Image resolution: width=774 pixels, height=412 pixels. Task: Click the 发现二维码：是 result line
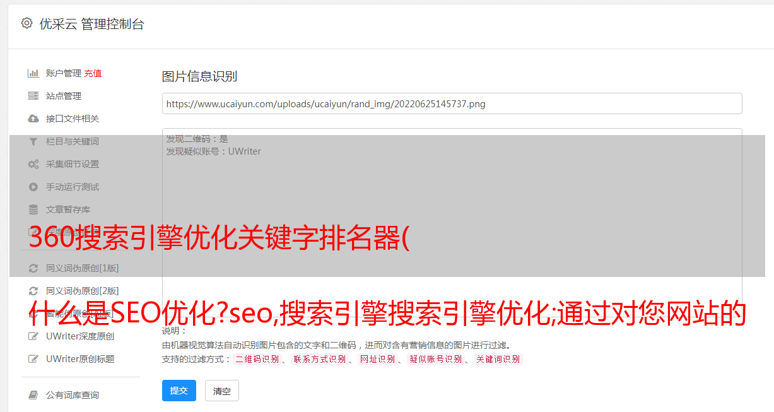[197, 139]
